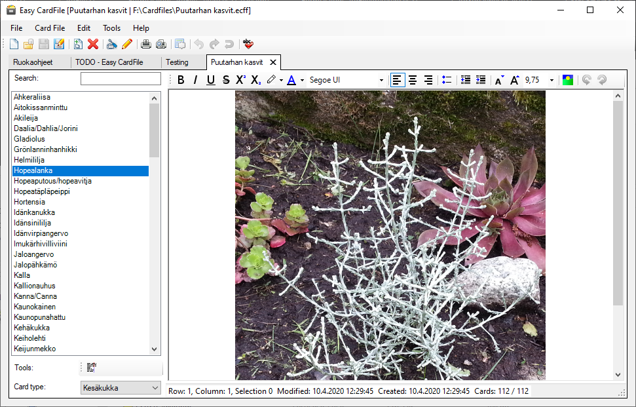Increase indent with the indent icon

pyautogui.click(x=481, y=80)
